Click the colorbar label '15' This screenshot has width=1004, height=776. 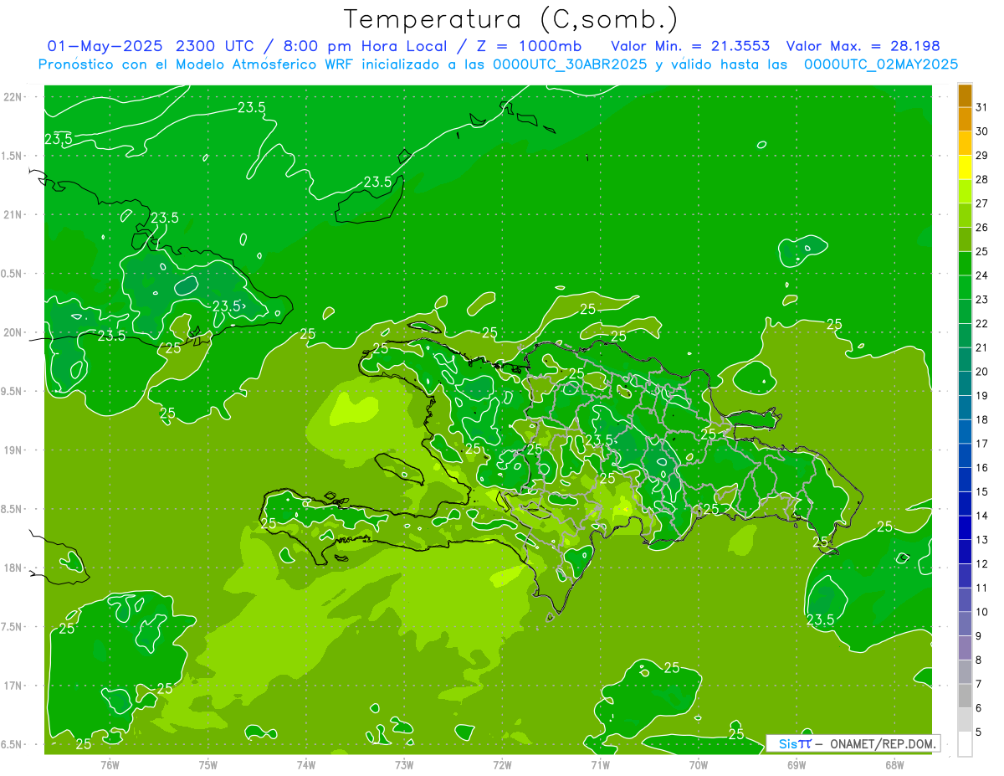pyautogui.click(x=981, y=491)
